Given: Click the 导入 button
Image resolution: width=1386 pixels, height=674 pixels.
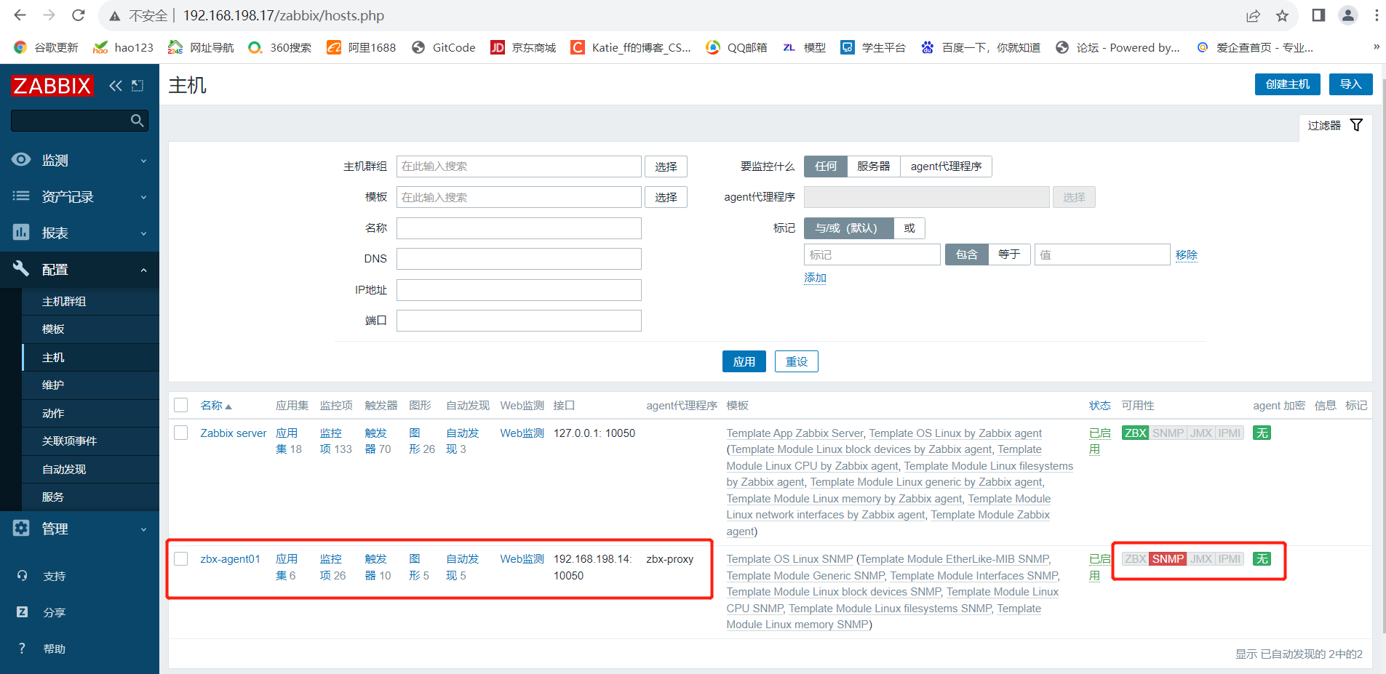Looking at the screenshot, I should click(x=1350, y=84).
